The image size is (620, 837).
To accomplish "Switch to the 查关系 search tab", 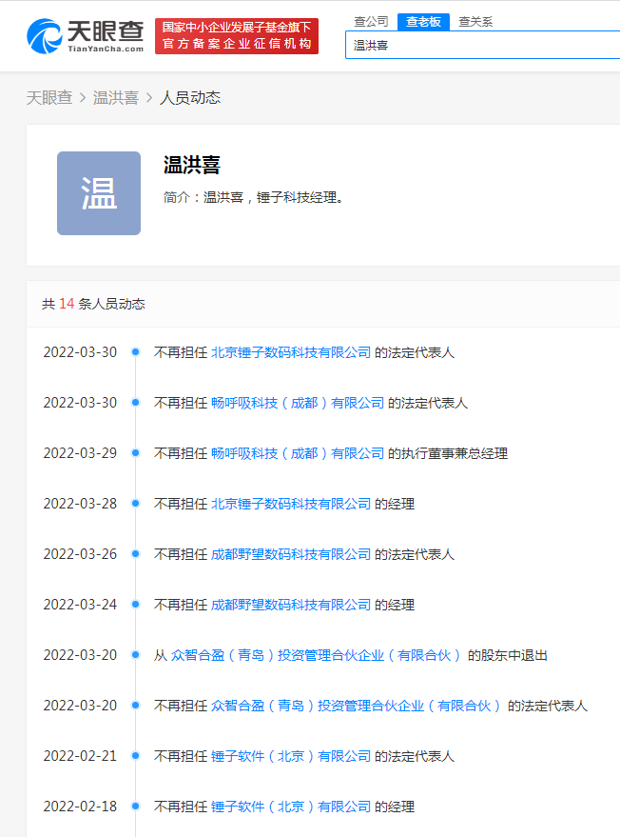I will [475, 22].
